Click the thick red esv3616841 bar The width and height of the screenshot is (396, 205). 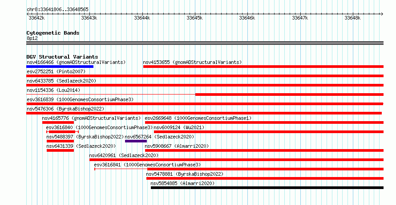coord(266,169)
